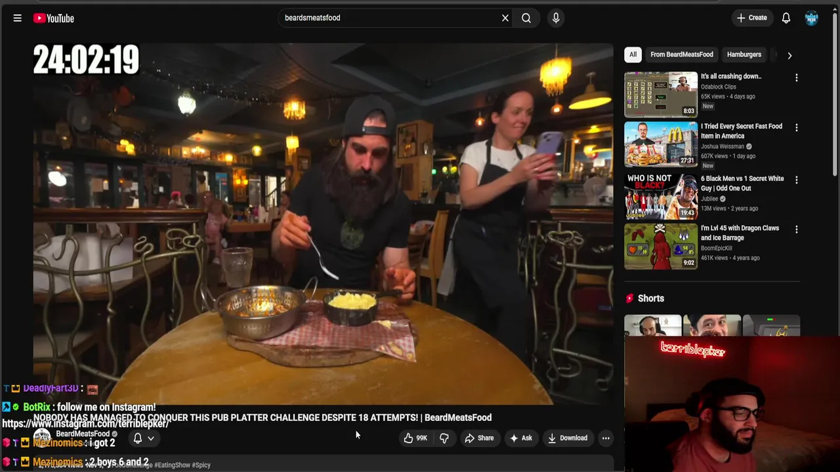This screenshot has height=472, width=840.
Task: Click the Ask button
Action: coord(521,438)
